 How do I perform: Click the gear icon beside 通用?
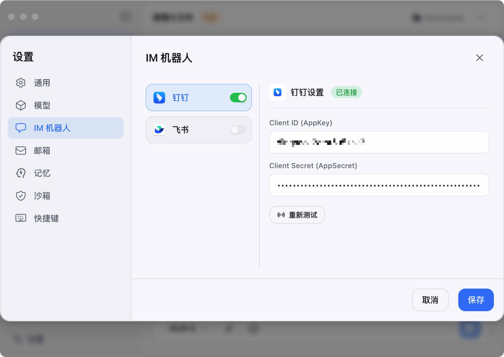click(x=21, y=83)
